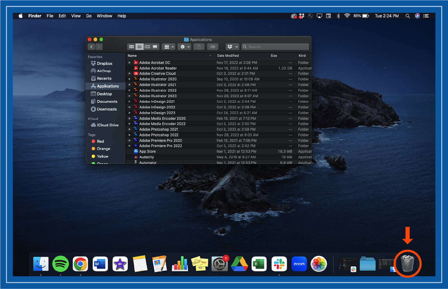Viewport: 448px width, 289px height.
Task: Expand Adobe Premiere Pro 2020 folder
Action: pos(130,141)
